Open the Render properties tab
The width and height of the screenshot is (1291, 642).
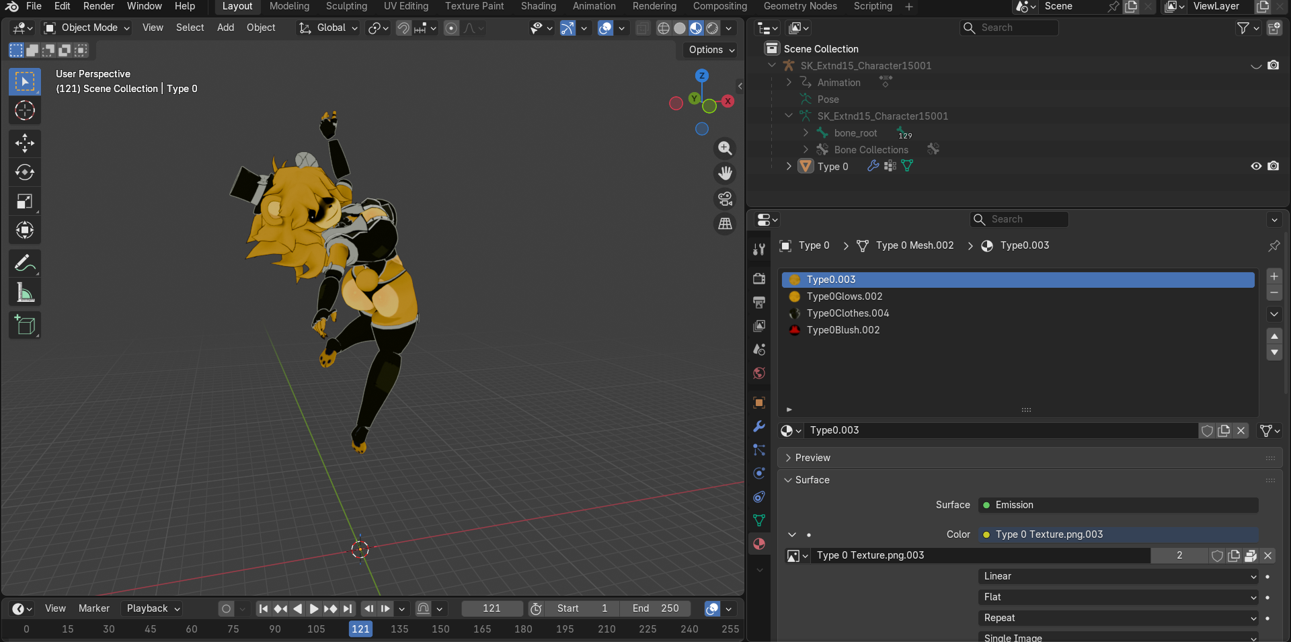759,278
